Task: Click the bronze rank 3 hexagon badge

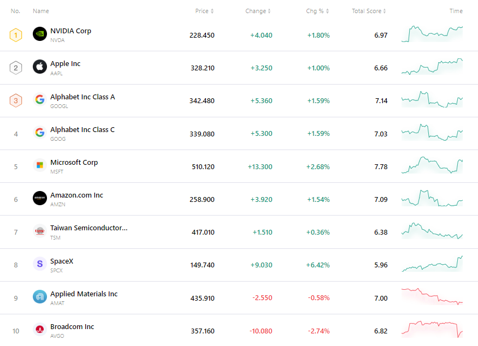Action: pyautogui.click(x=16, y=100)
